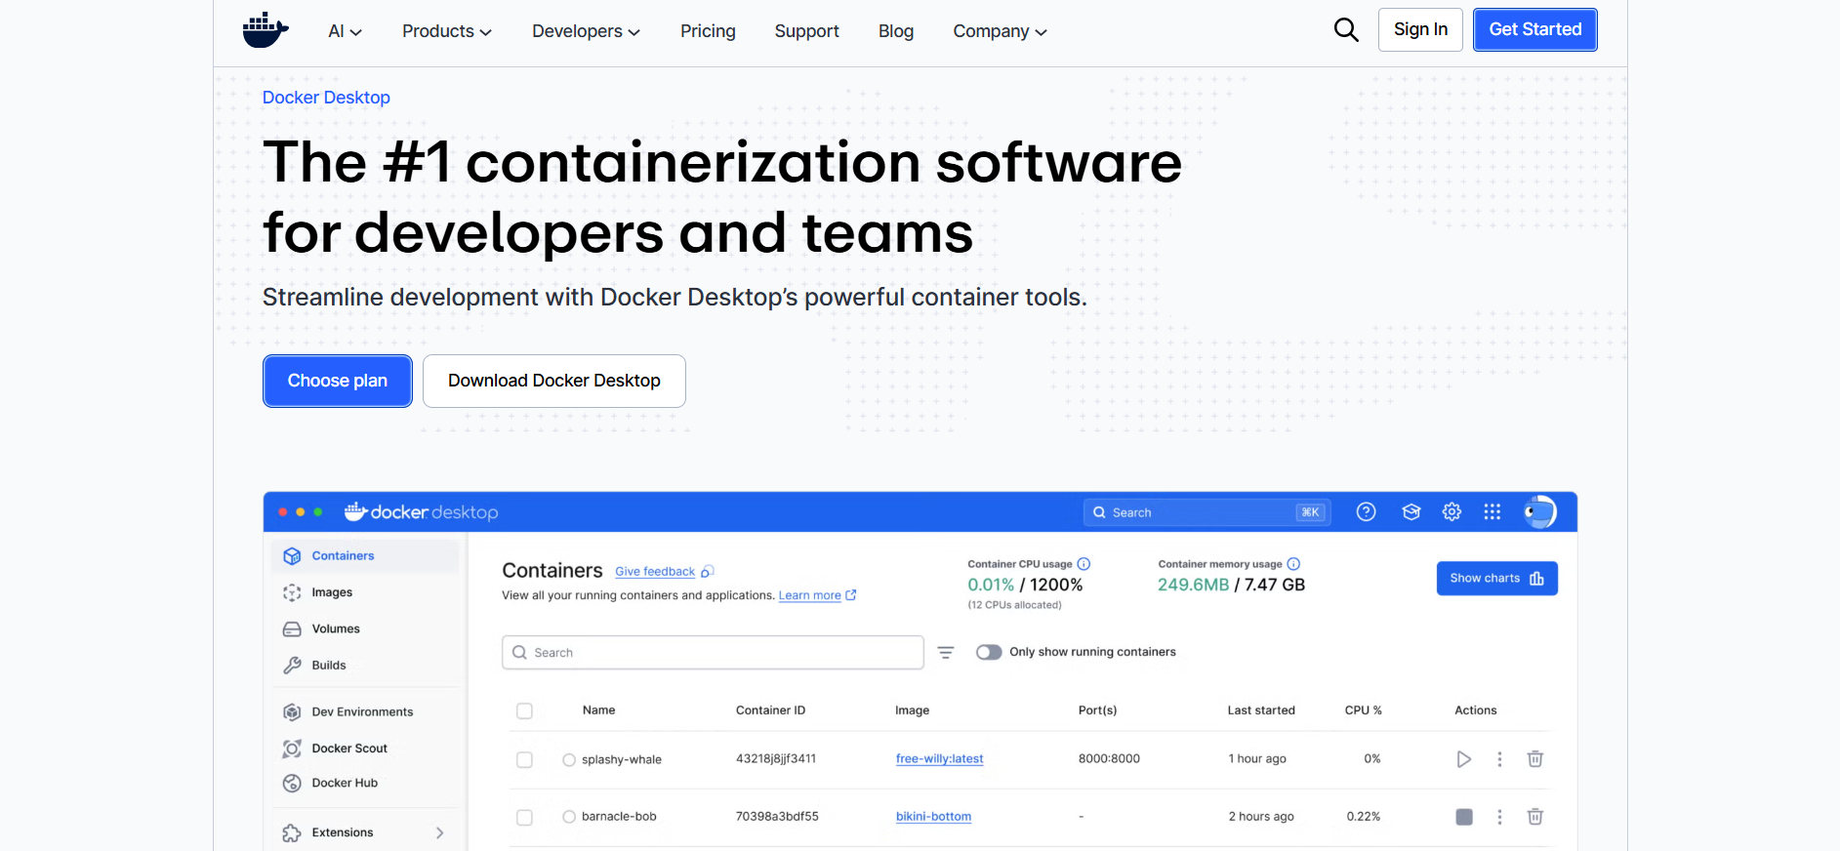The image size is (1840, 851).
Task: Start the splashy-whale container with play icon
Action: pos(1464,759)
